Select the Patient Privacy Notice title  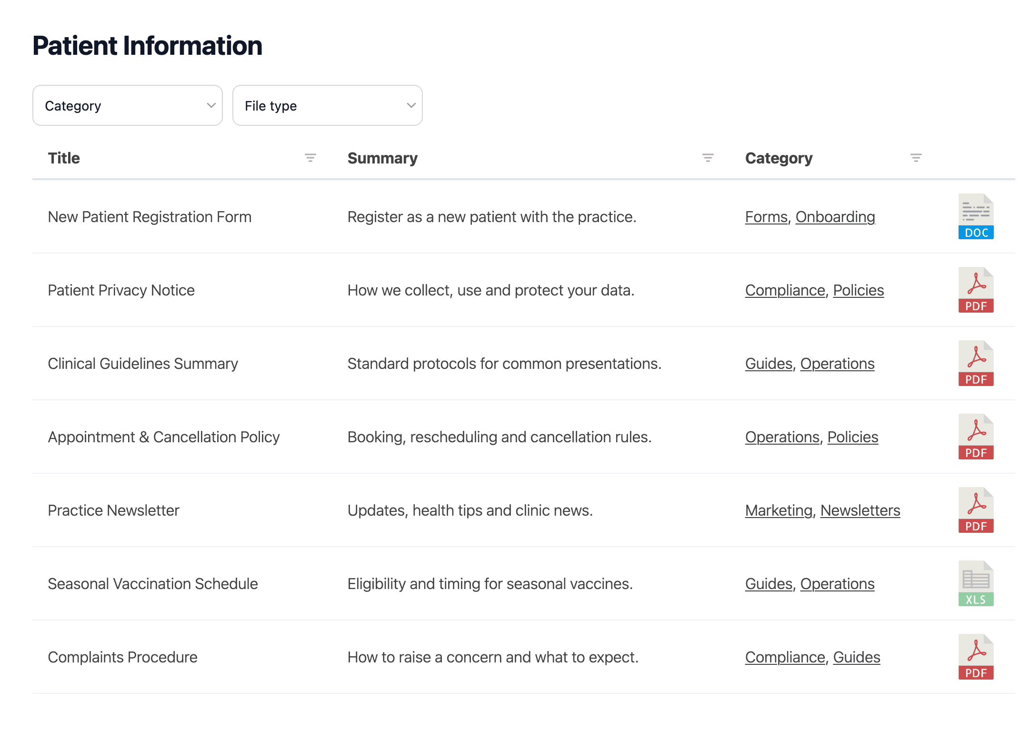click(x=121, y=290)
